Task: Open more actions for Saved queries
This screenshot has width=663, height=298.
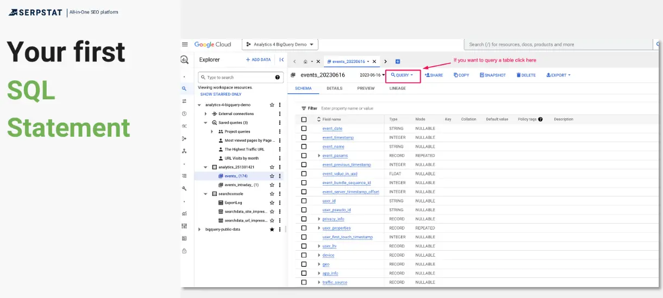Action: (280, 123)
